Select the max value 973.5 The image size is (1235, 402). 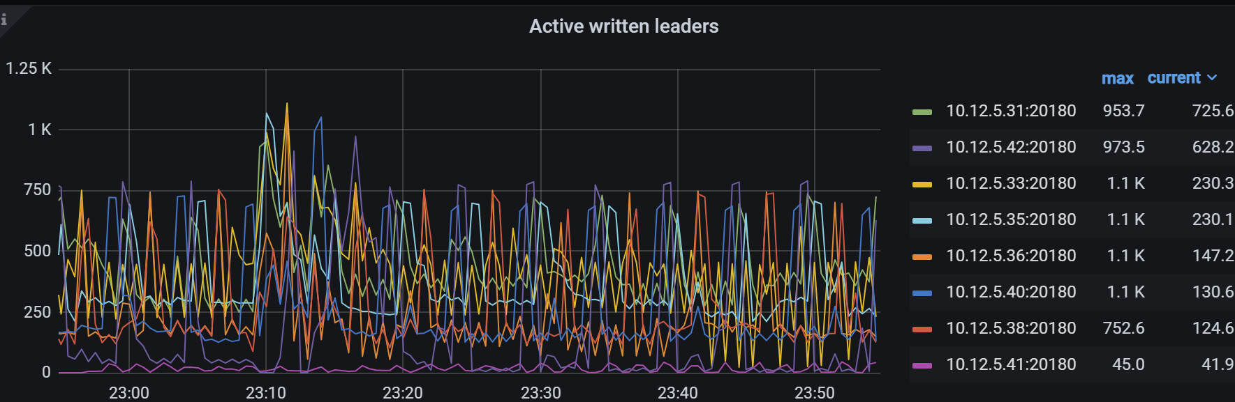[x=1123, y=147]
